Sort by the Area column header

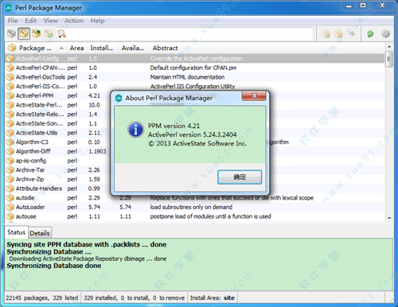(76, 48)
